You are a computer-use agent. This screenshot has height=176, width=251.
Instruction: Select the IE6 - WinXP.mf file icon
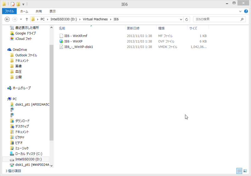tap(61, 36)
